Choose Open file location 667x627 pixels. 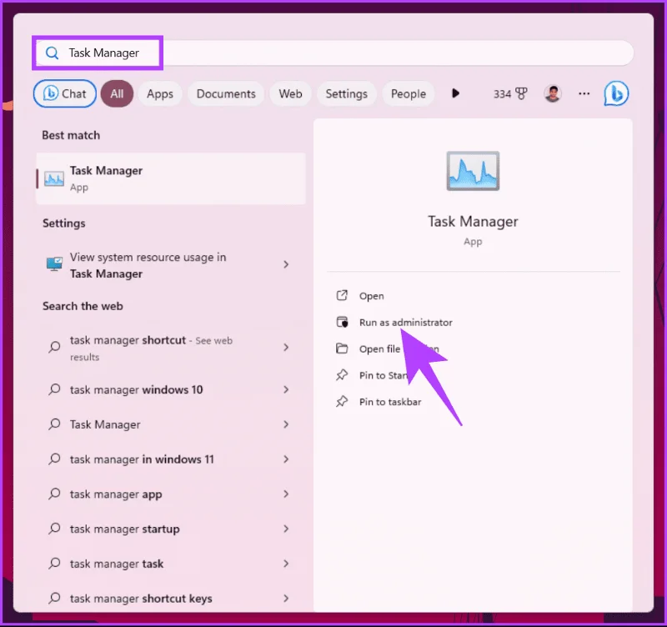click(x=399, y=349)
